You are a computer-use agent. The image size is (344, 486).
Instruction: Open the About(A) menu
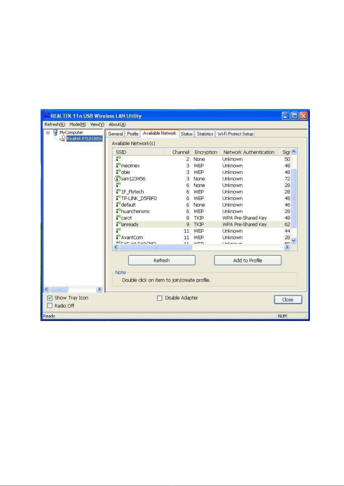pyautogui.click(x=117, y=124)
